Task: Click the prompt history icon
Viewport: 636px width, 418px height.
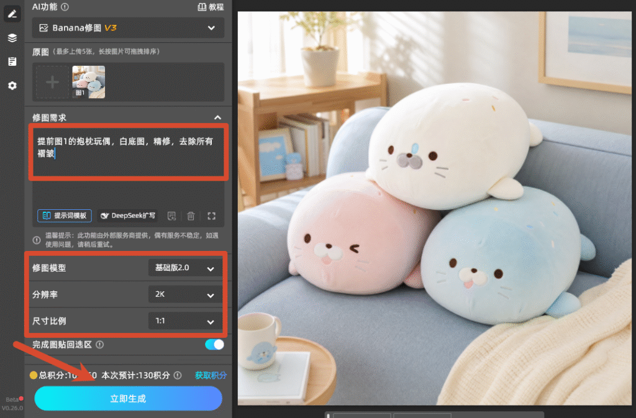Action: (x=172, y=216)
